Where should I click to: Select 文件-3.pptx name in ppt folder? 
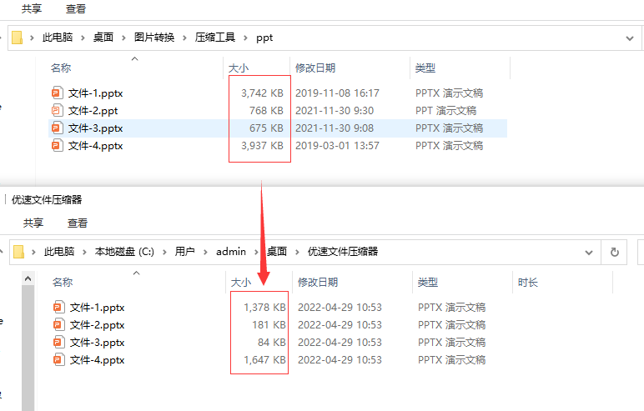pos(95,128)
